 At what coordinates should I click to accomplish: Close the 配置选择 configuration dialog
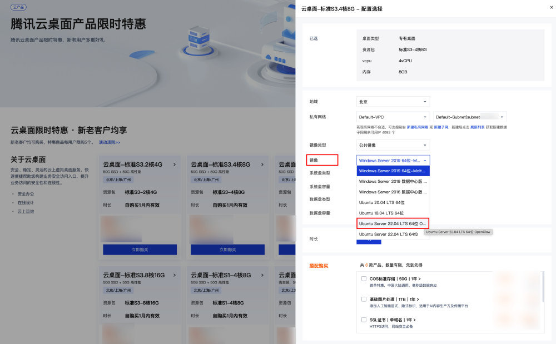pyautogui.click(x=550, y=7)
